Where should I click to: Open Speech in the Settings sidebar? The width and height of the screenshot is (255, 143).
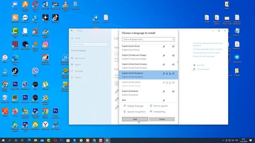point(78,77)
